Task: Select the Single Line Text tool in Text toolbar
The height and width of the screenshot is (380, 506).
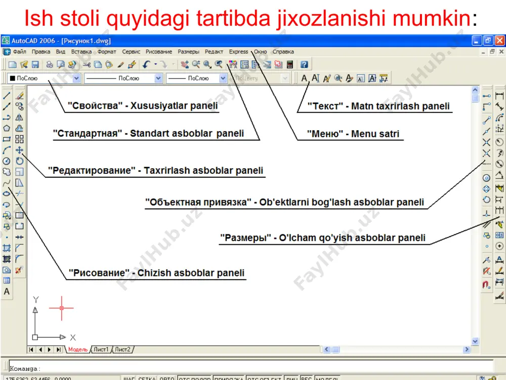Action: [315, 78]
